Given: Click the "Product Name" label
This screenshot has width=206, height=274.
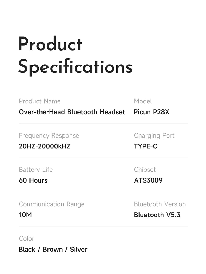Looking at the screenshot, I should [40, 101].
